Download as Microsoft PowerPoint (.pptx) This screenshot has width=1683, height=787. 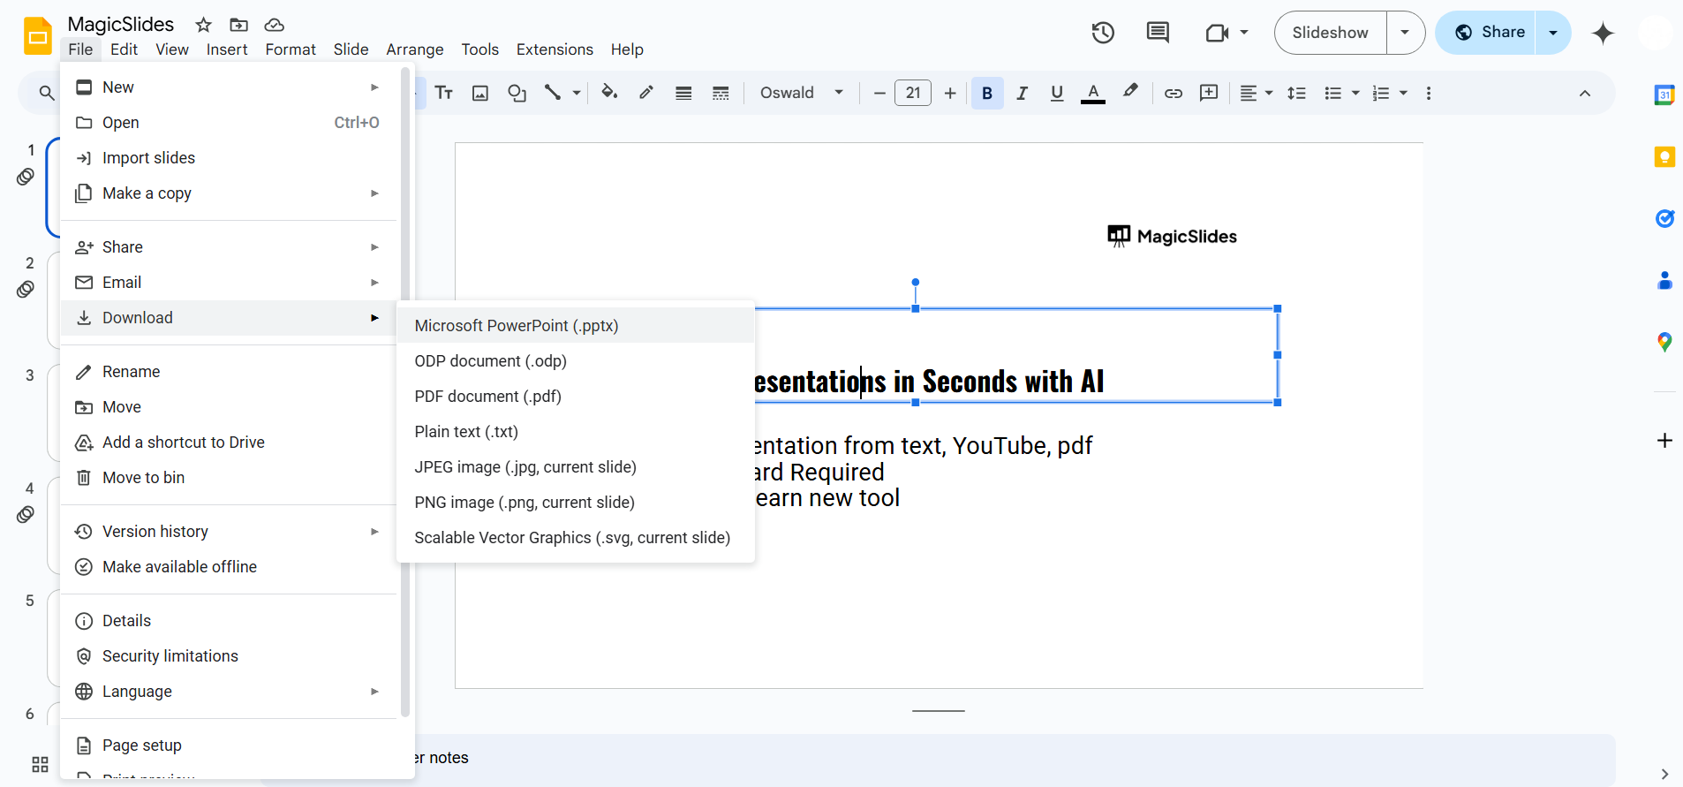(x=517, y=326)
